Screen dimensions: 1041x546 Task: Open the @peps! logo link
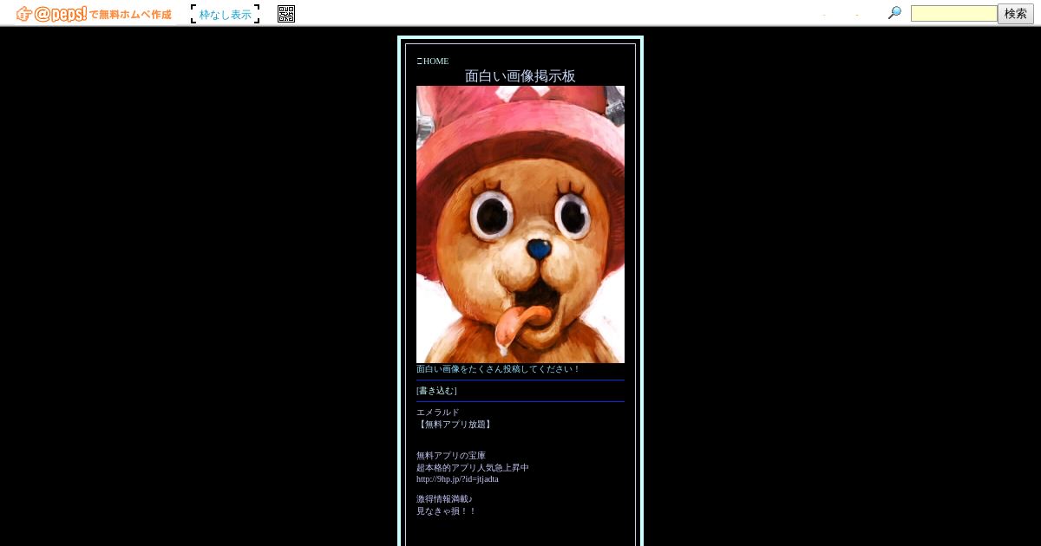pyautogui.click(x=94, y=14)
